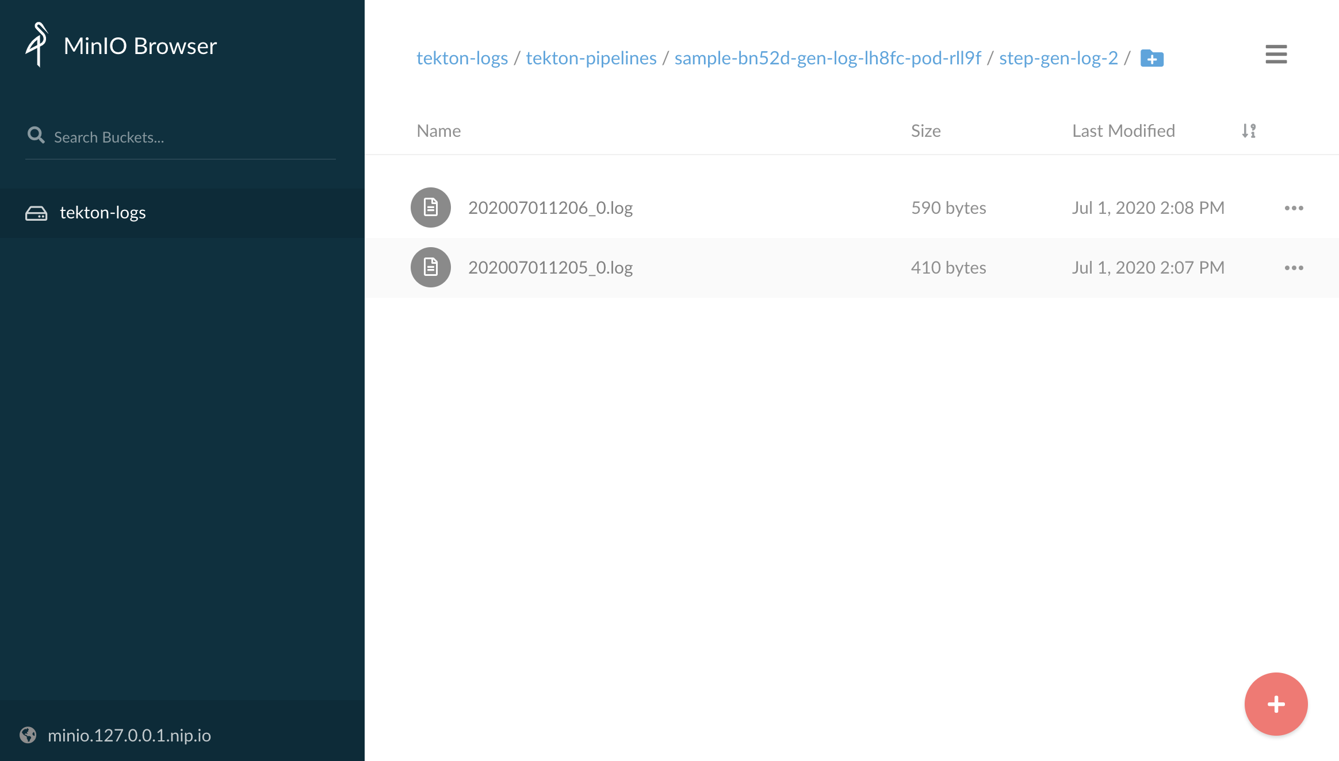Sort by the Size column header
This screenshot has height=761, width=1339.
coord(926,131)
